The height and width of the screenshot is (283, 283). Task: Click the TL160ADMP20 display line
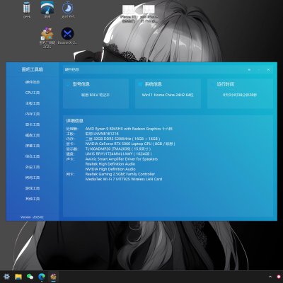[x=118, y=149]
